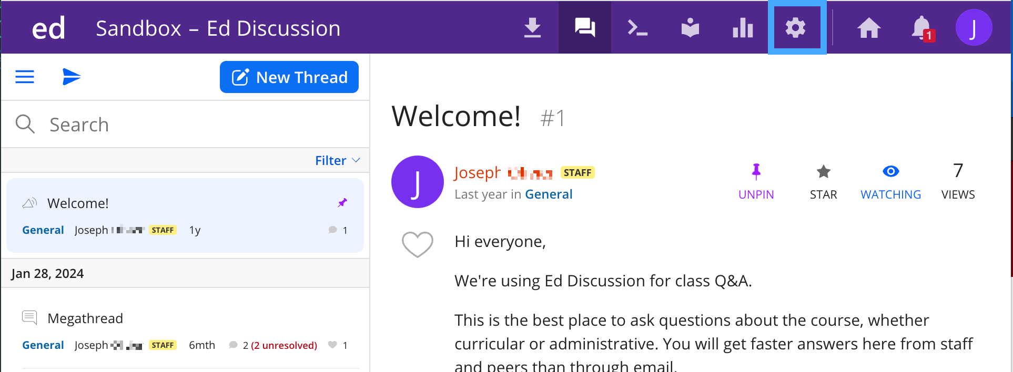Click the #1 thread number

coord(553,118)
